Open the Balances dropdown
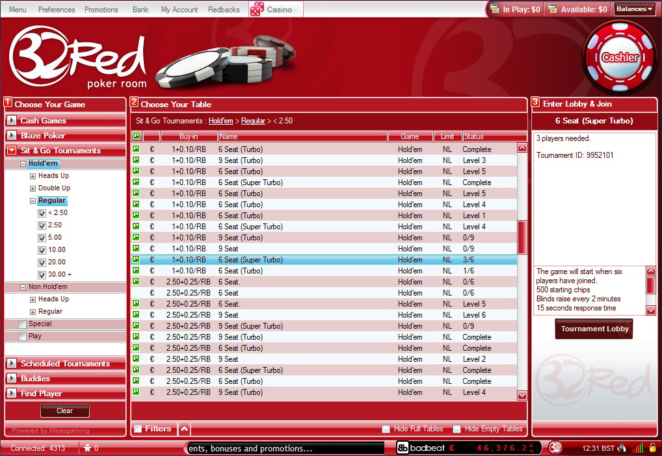The width and height of the screenshot is (662, 456). [x=634, y=9]
